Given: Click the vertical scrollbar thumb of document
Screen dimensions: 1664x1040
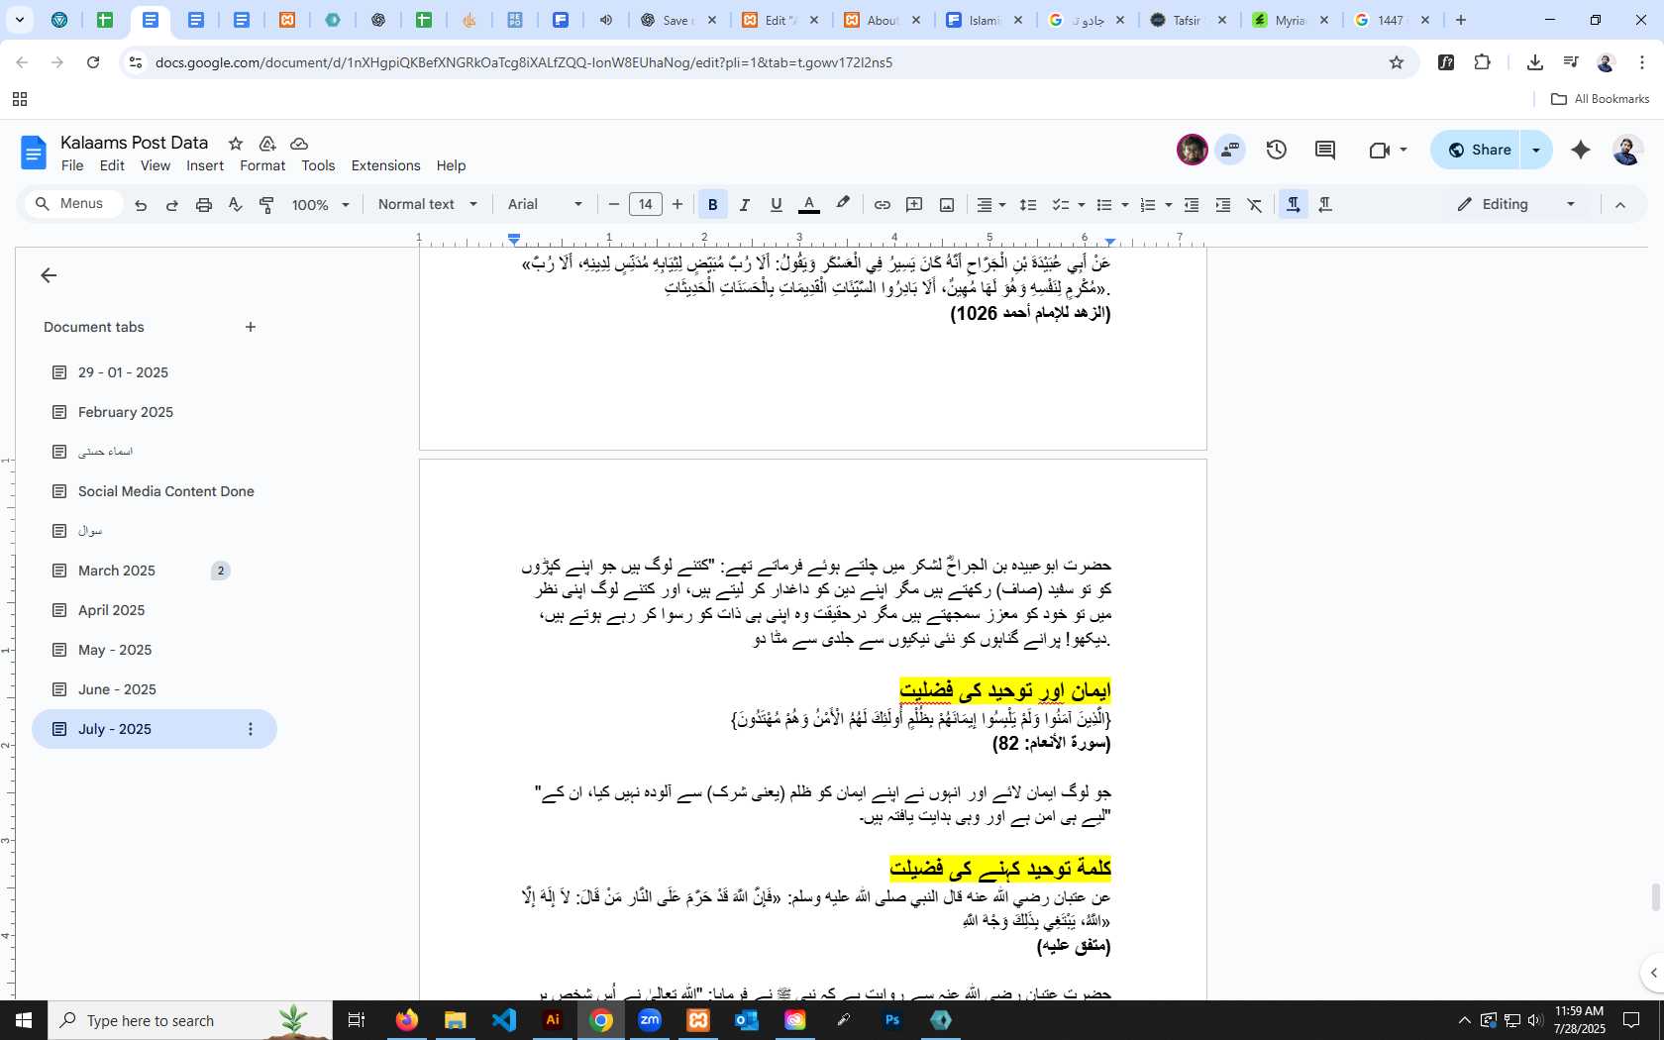Looking at the screenshot, I should point(1655,896).
